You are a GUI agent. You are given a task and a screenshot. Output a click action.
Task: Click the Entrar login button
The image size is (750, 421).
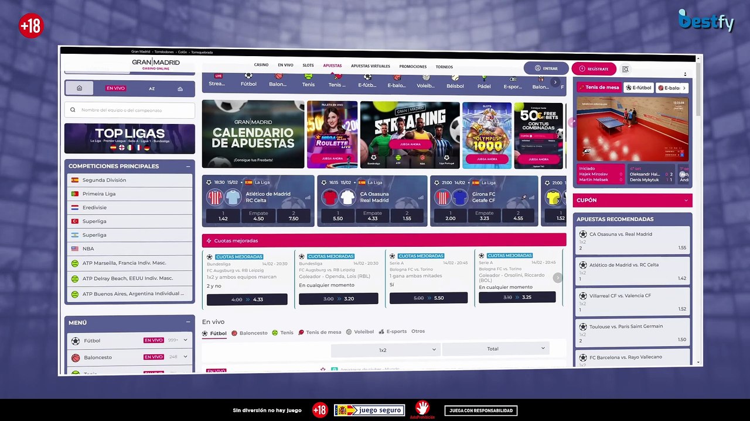546,68
